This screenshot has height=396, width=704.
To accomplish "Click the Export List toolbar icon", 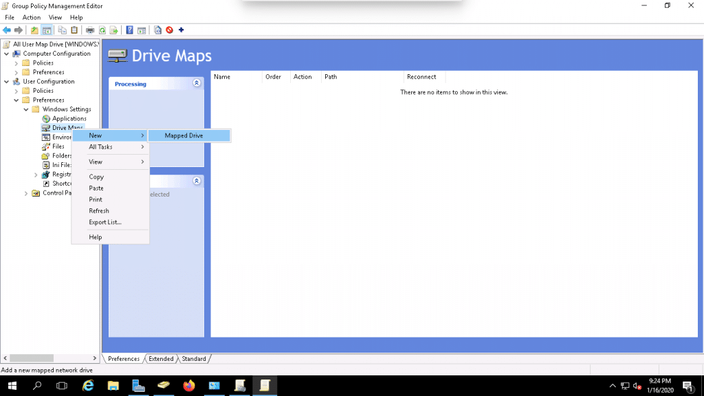I will pyautogui.click(x=114, y=30).
